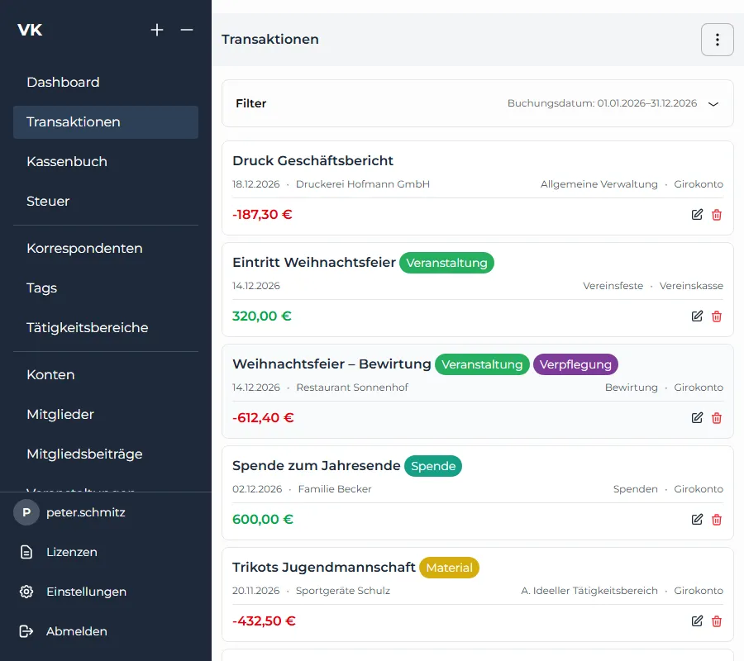Click the VK logo
The width and height of the screenshot is (744, 661).
pos(30,30)
